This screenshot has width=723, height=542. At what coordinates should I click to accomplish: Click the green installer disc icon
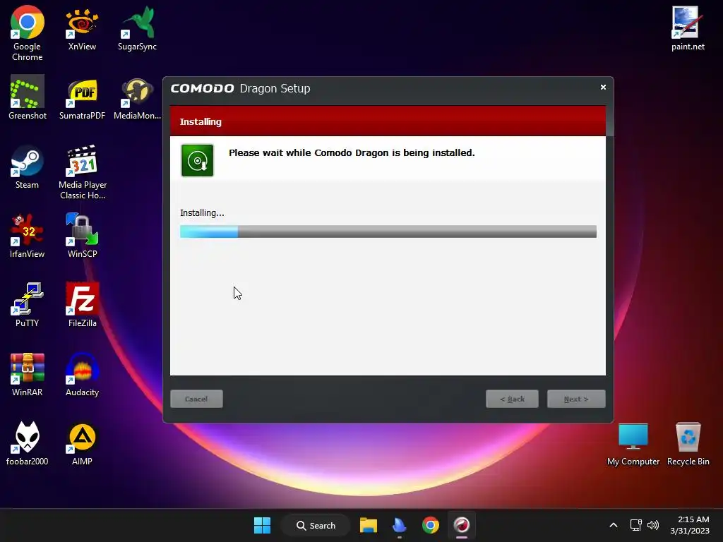point(198,160)
